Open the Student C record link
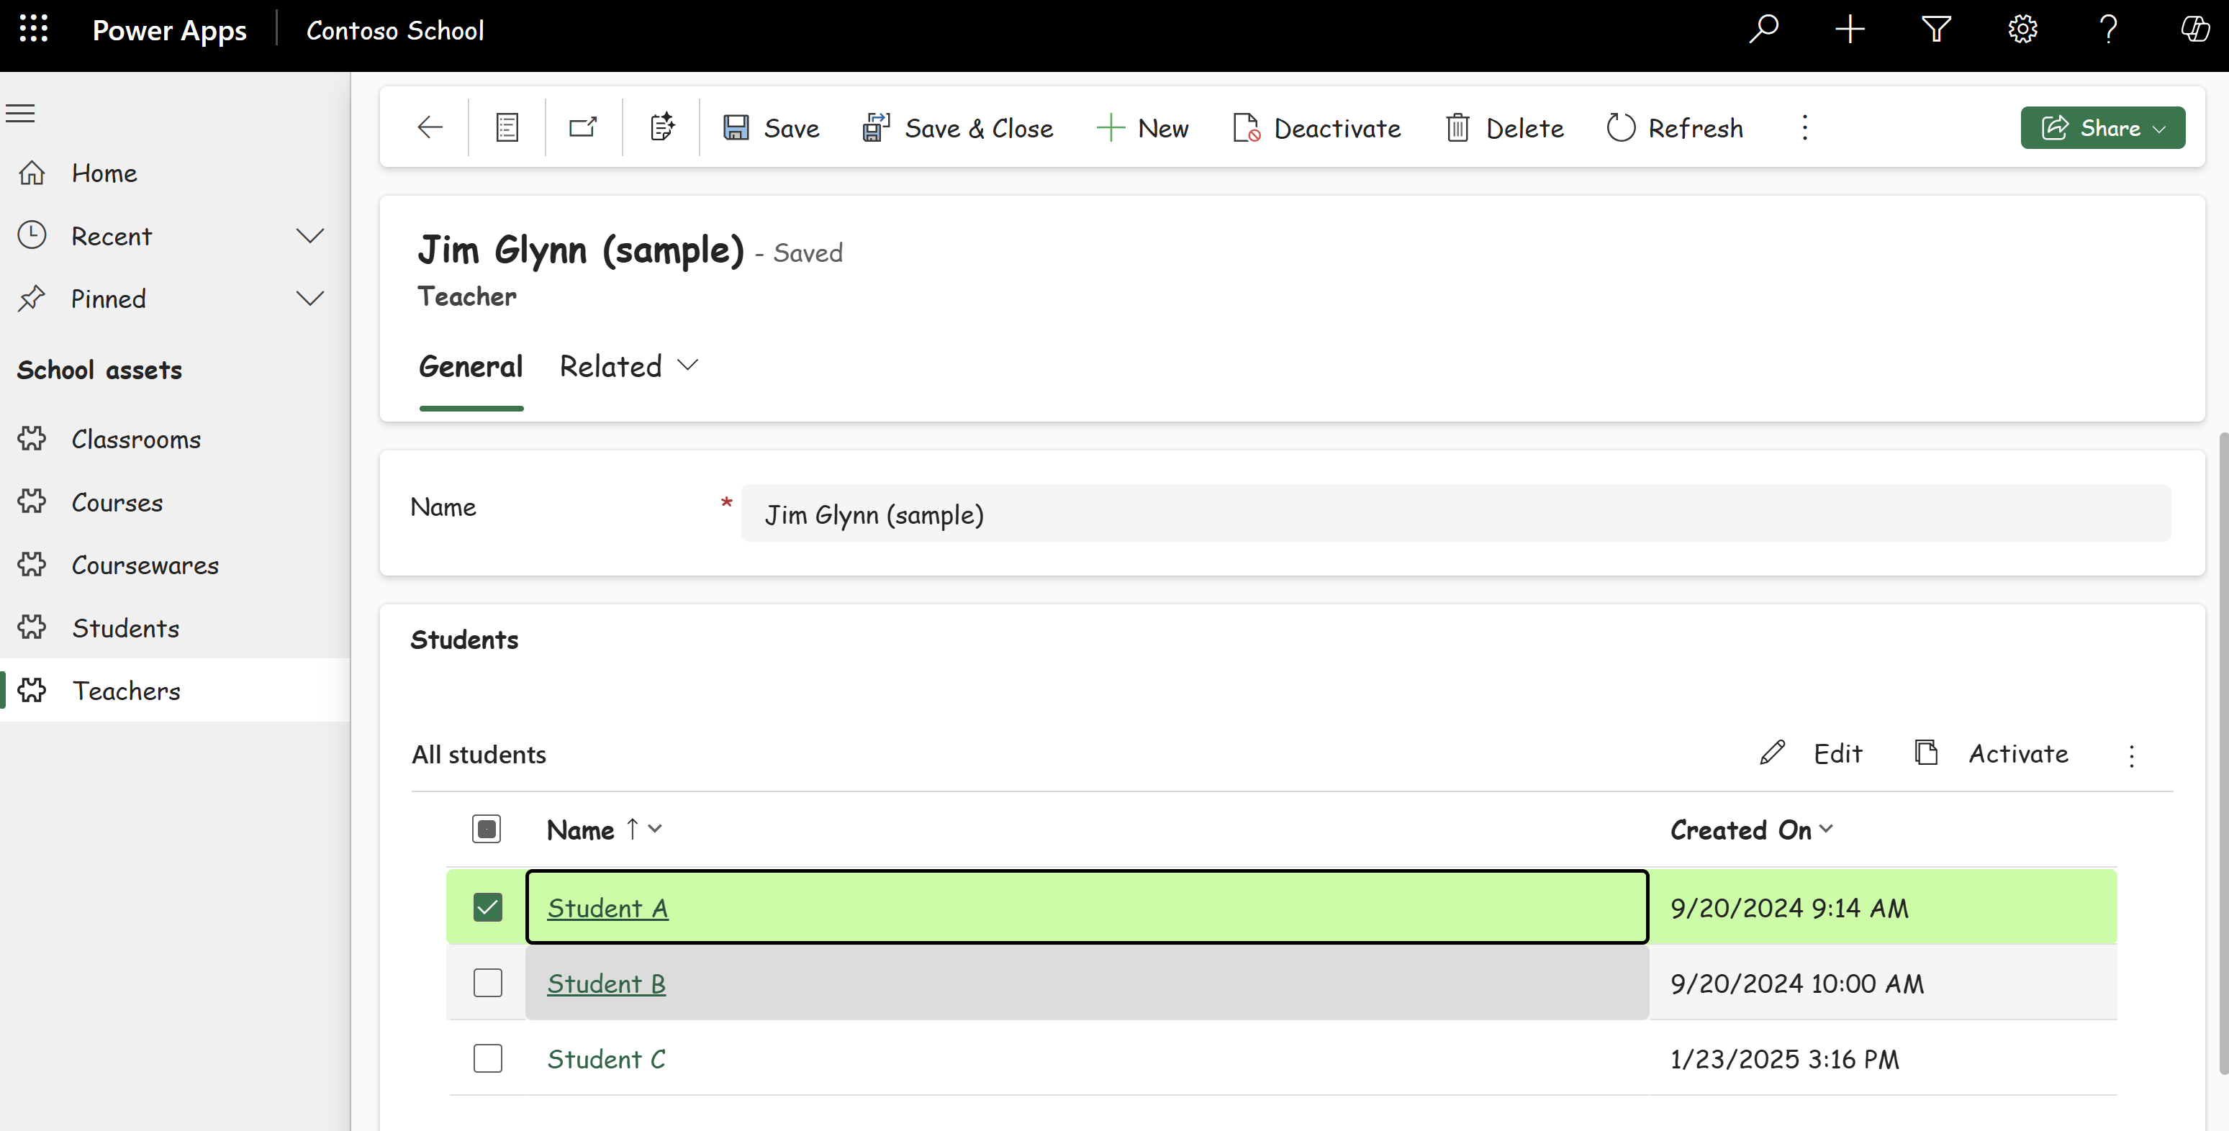This screenshot has height=1131, width=2229. 606,1058
